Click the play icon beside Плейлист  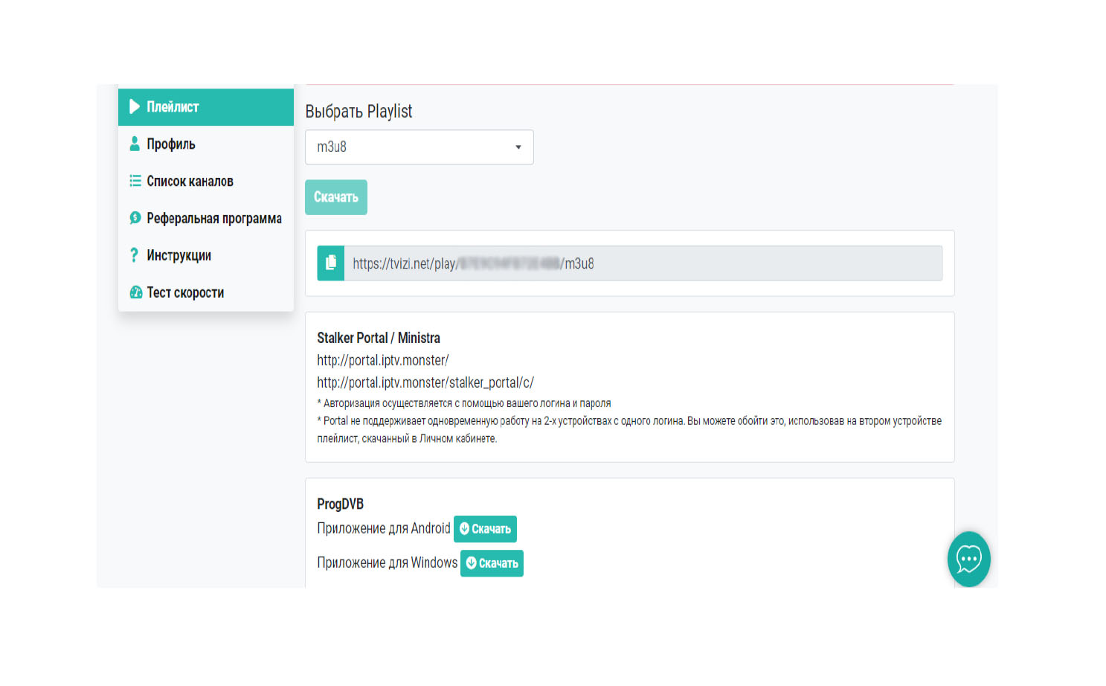[135, 106]
